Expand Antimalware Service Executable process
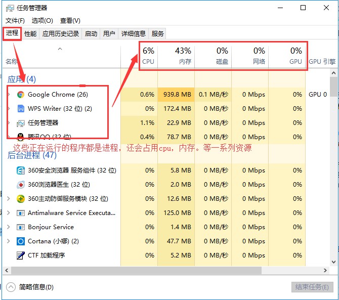The image size is (339, 300). tap(9, 213)
